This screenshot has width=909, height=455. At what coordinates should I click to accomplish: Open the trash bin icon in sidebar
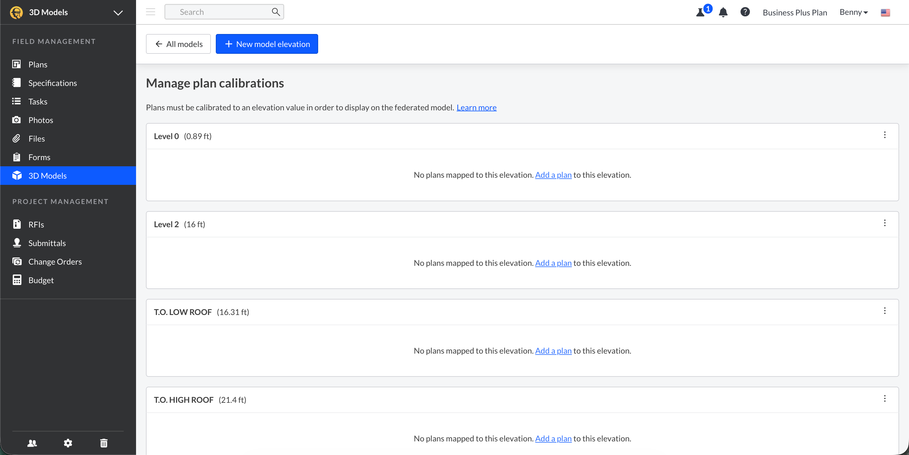(104, 443)
